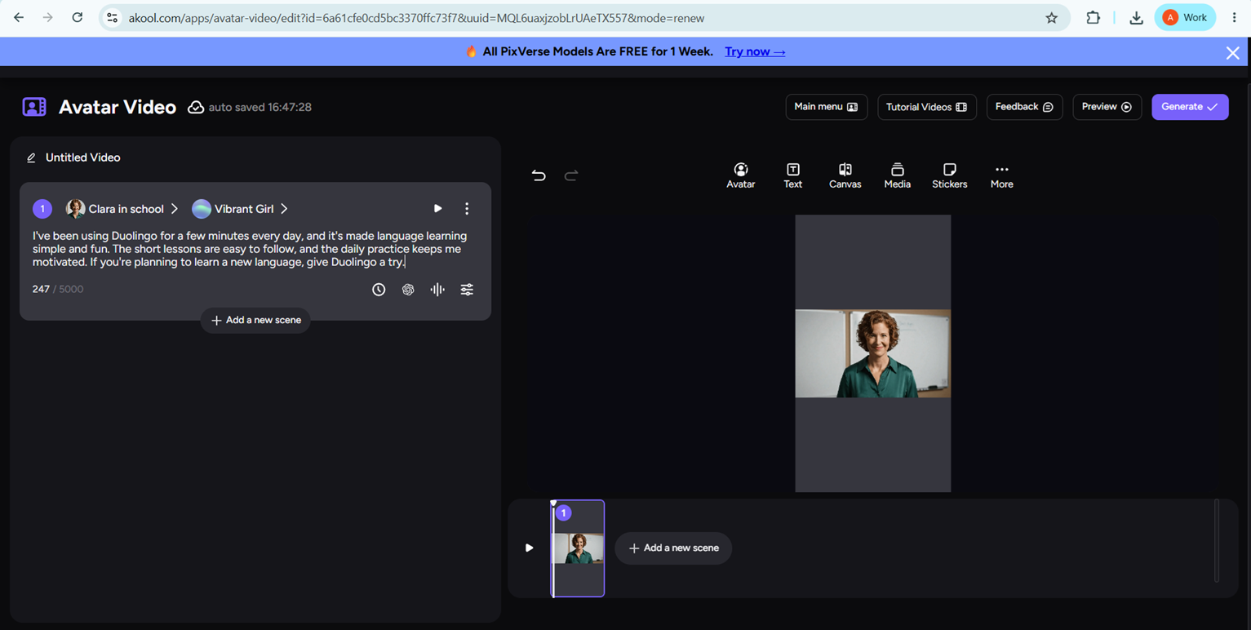View site information icon in address bar
1251x630 pixels.
point(113,18)
